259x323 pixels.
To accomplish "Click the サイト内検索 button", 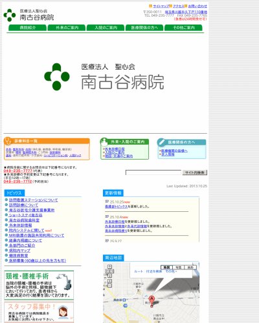I will coord(195,172).
